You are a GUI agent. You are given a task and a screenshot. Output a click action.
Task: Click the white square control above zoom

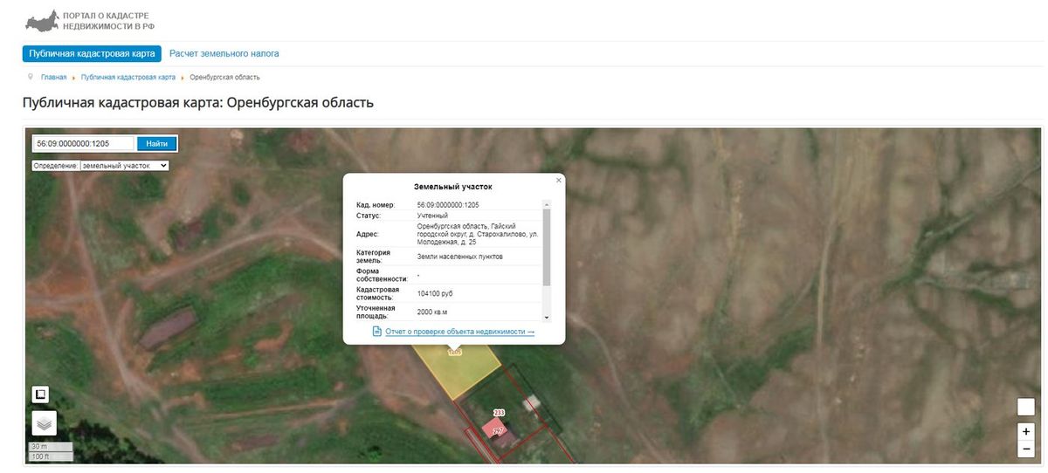pos(1026,407)
